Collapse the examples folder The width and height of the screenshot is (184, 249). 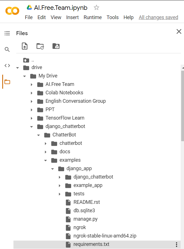(x=45, y=160)
